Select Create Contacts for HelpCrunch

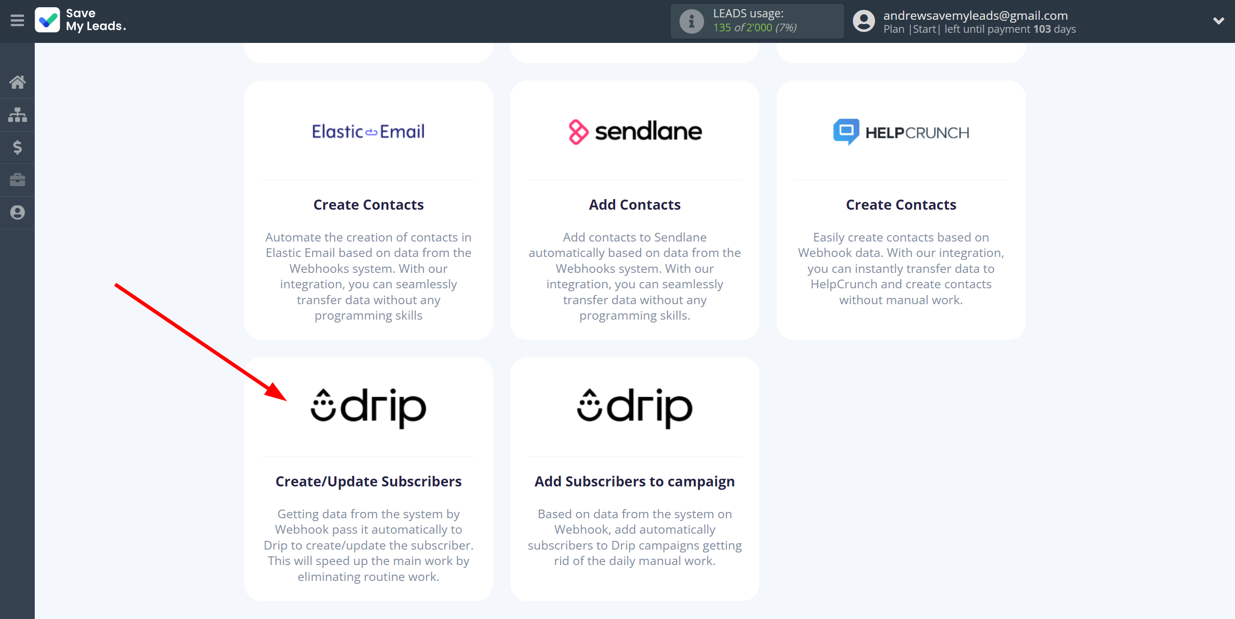pos(901,204)
